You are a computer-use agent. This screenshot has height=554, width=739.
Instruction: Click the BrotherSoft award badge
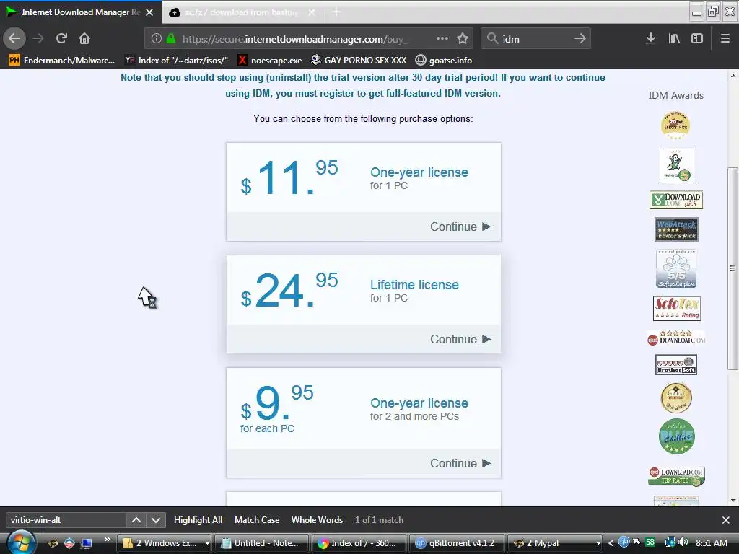675,364
